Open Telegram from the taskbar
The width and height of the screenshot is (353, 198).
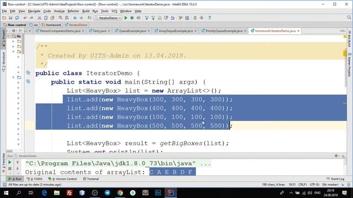pos(108,193)
